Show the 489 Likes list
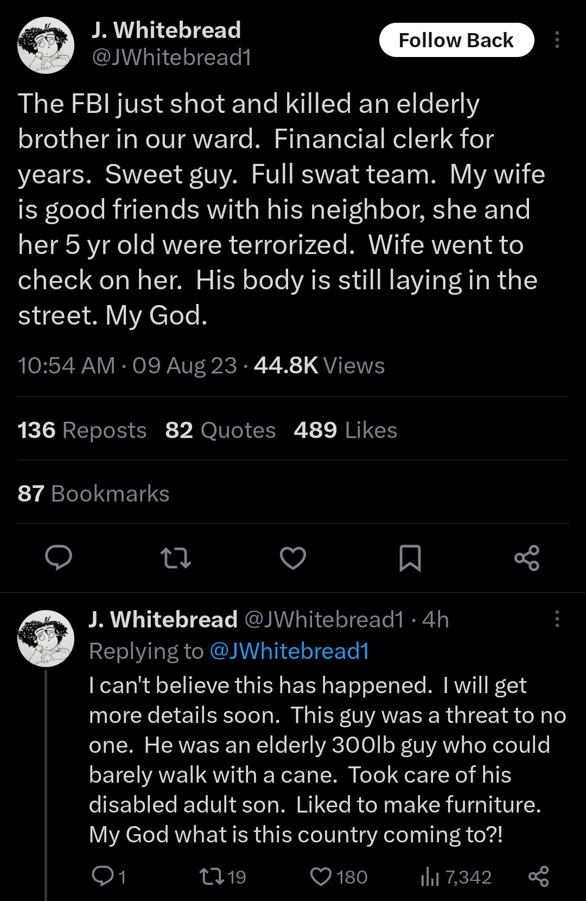This screenshot has width=586, height=901. [x=345, y=430]
